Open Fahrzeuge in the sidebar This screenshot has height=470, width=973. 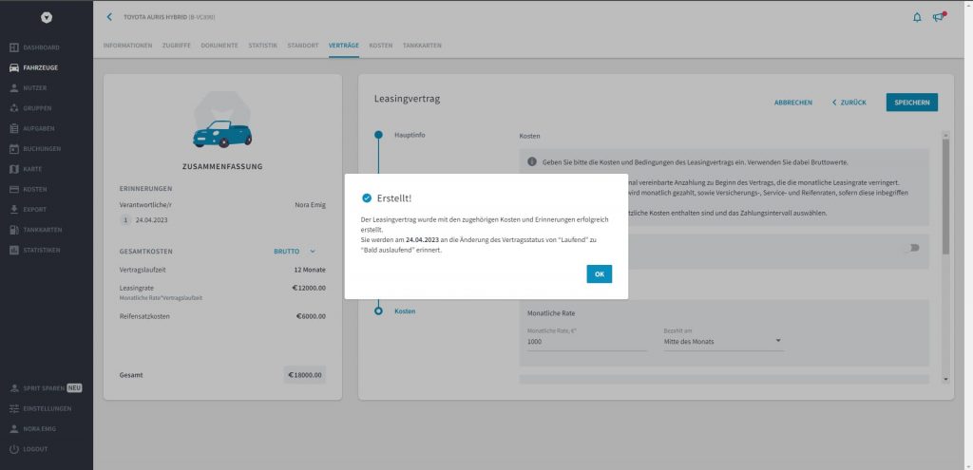33,68
